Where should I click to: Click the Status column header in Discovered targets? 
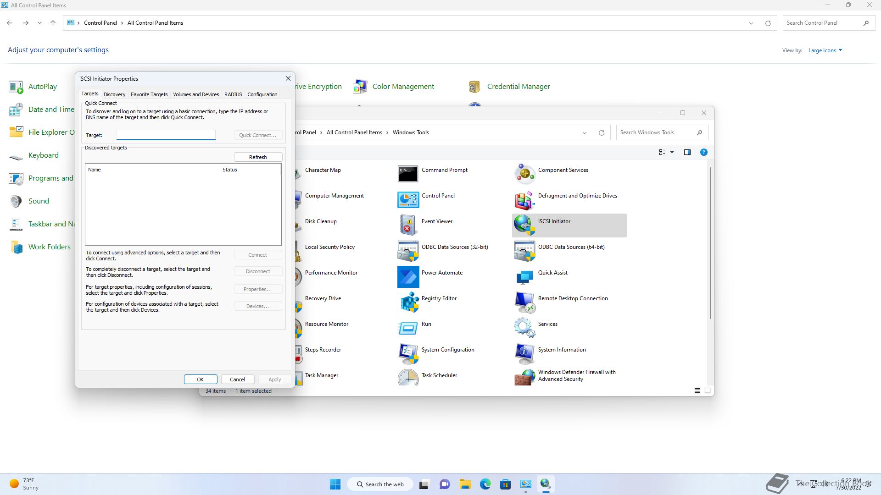(x=251, y=170)
